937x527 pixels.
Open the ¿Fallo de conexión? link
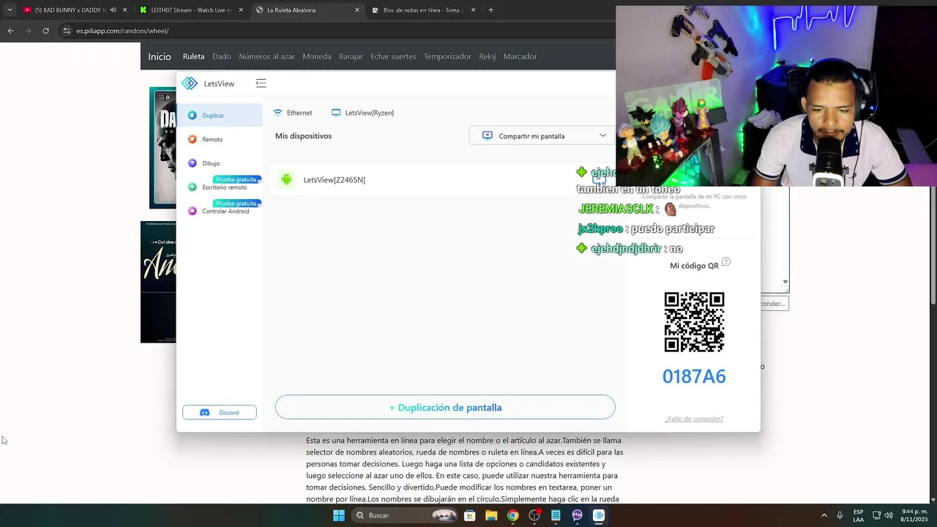(694, 419)
